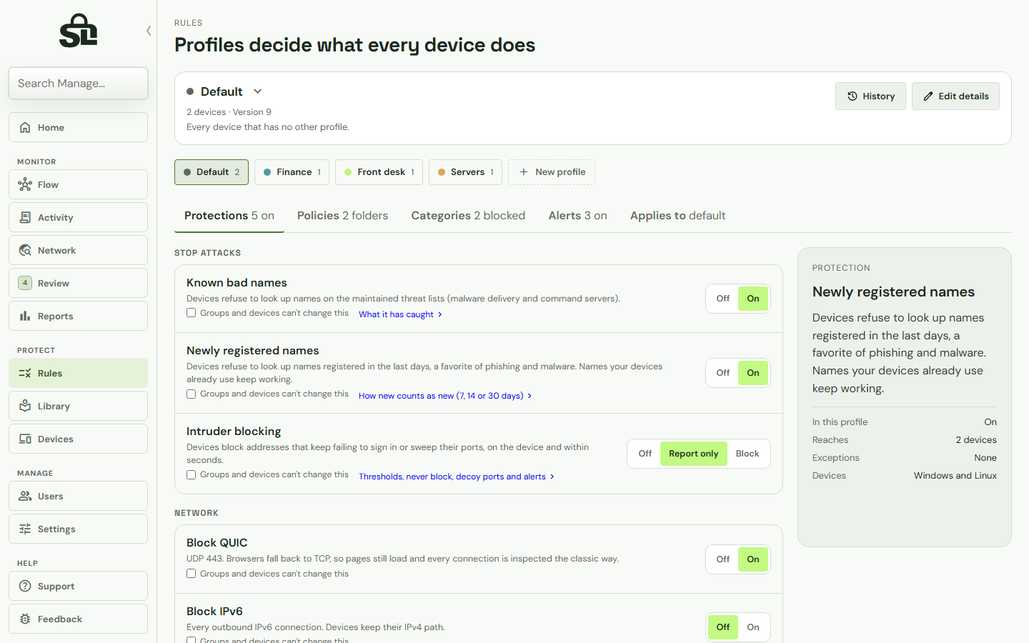Turn Block IPv6 On
The width and height of the screenshot is (1029, 643).
[x=753, y=627]
